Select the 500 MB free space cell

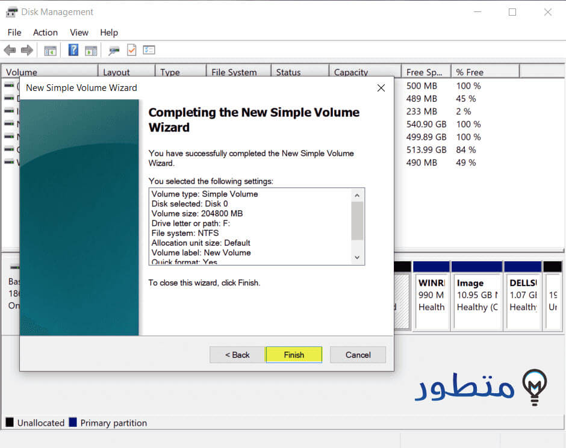[x=421, y=86]
